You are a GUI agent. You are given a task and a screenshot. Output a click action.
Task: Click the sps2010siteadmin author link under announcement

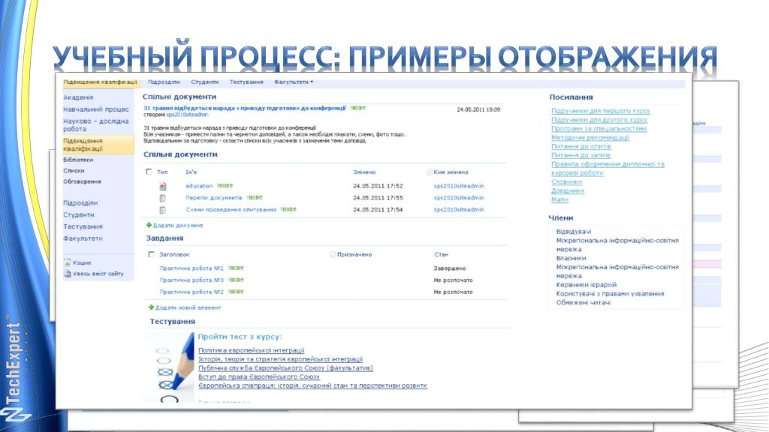tap(187, 115)
